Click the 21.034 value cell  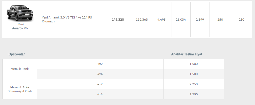point(181,20)
